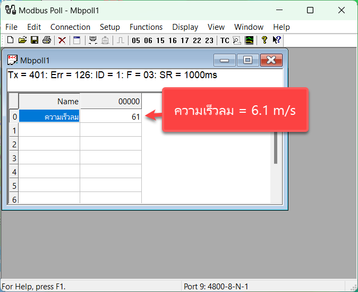Click the 00000 column header

tap(110, 101)
